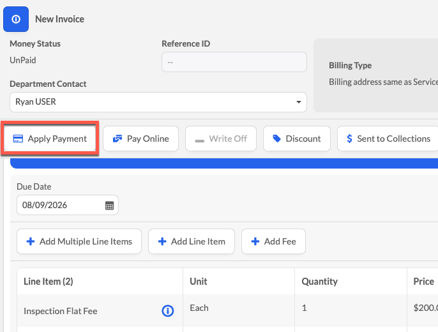Click the Write Off button
Viewport: 438px width, 332px height.
(x=221, y=139)
